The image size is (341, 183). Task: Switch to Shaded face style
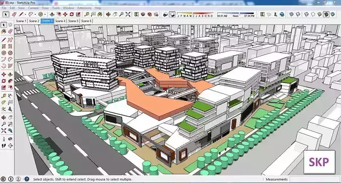[319, 14]
